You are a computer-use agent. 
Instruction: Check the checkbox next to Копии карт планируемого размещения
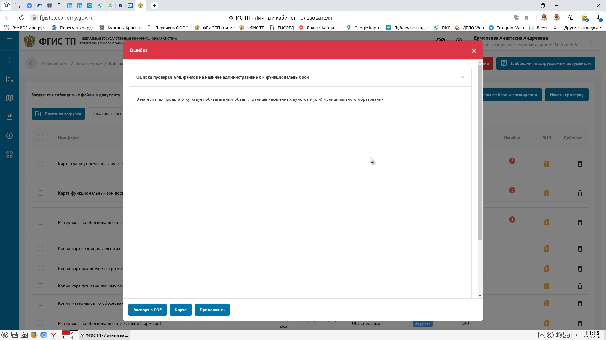[x=40, y=269]
